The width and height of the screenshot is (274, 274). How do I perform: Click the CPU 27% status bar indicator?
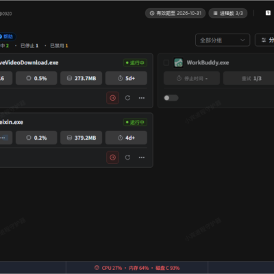[108, 268]
